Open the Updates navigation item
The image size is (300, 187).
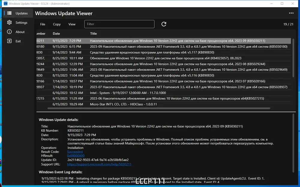pyautogui.click(x=18, y=13)
